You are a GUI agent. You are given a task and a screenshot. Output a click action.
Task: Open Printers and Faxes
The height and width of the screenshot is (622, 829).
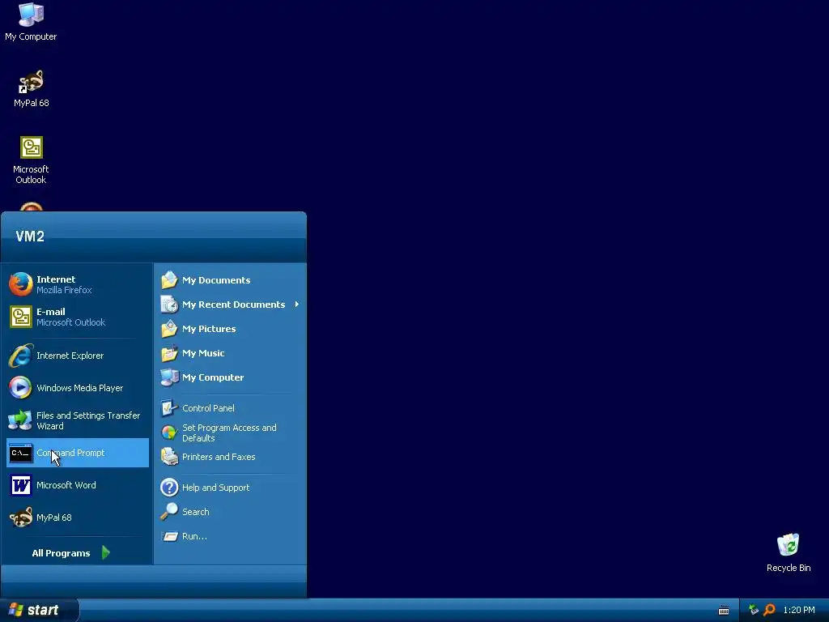229,457
